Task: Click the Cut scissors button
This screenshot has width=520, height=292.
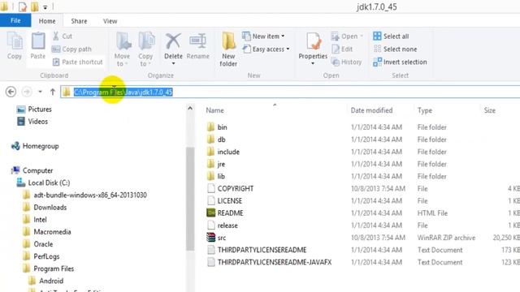Action: click(63, 36)
